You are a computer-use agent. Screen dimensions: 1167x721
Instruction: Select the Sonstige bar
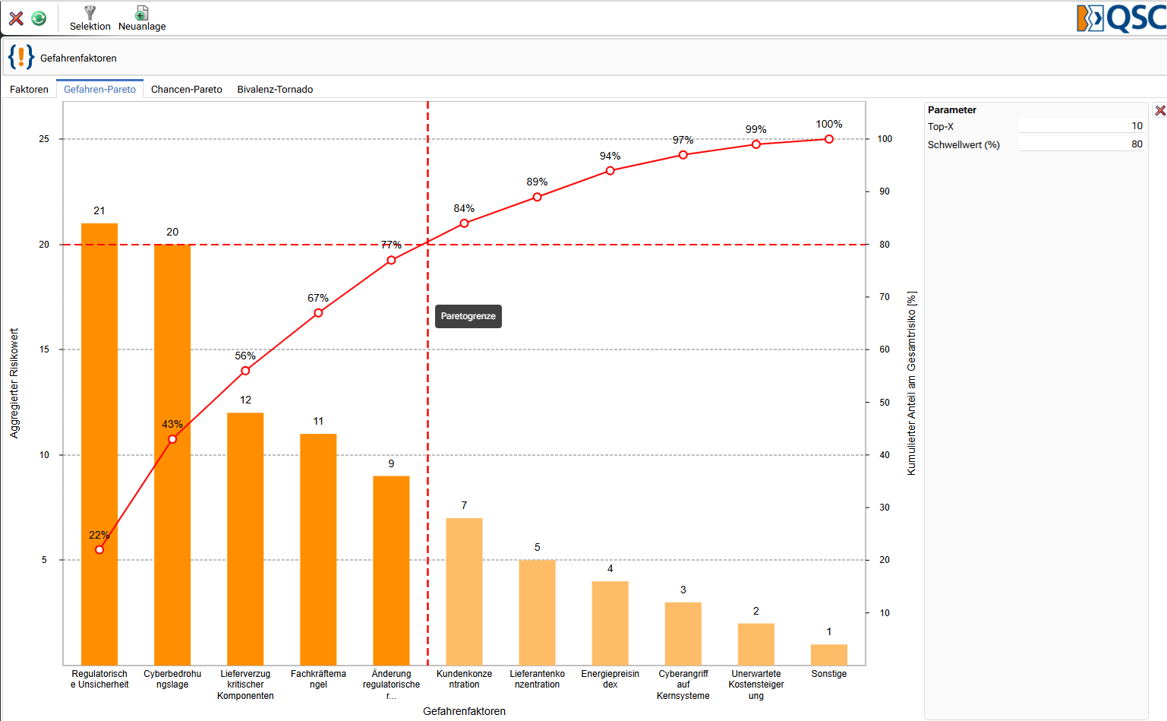(x=829, y=655)
